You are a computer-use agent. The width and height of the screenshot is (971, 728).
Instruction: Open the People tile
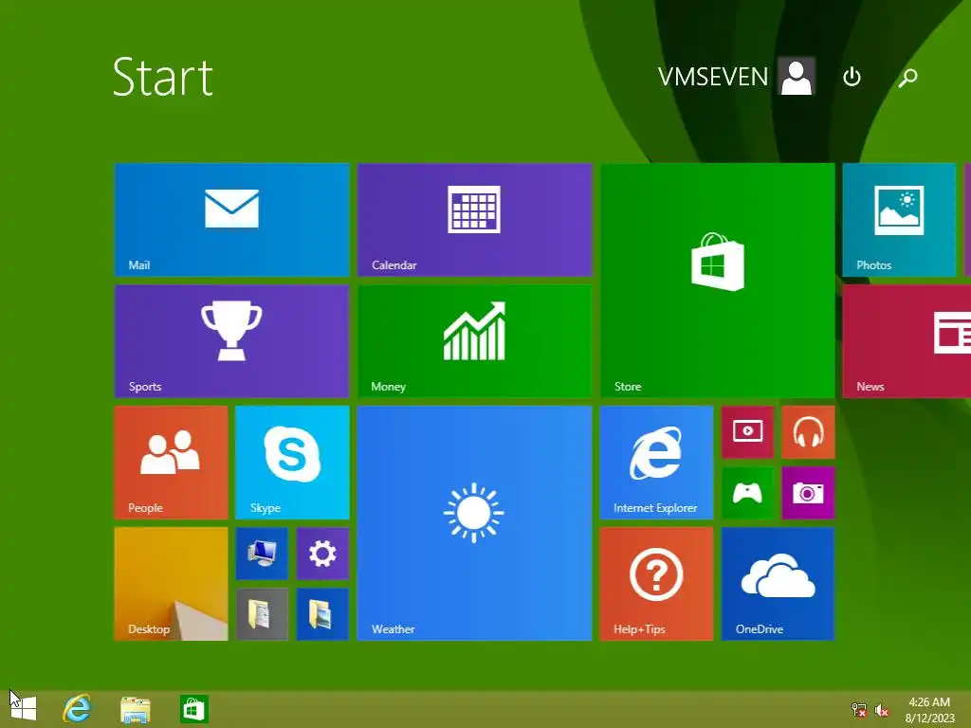coord(172,463)
